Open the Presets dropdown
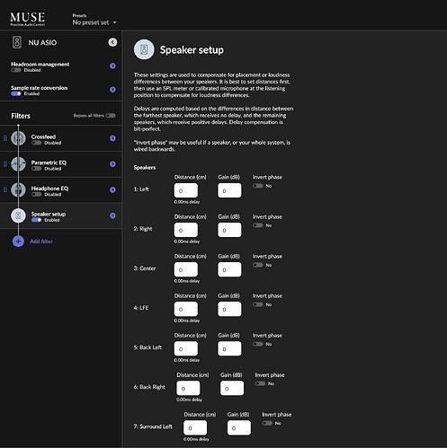Screen dimensions: 447x448 (x=94, y=22)
